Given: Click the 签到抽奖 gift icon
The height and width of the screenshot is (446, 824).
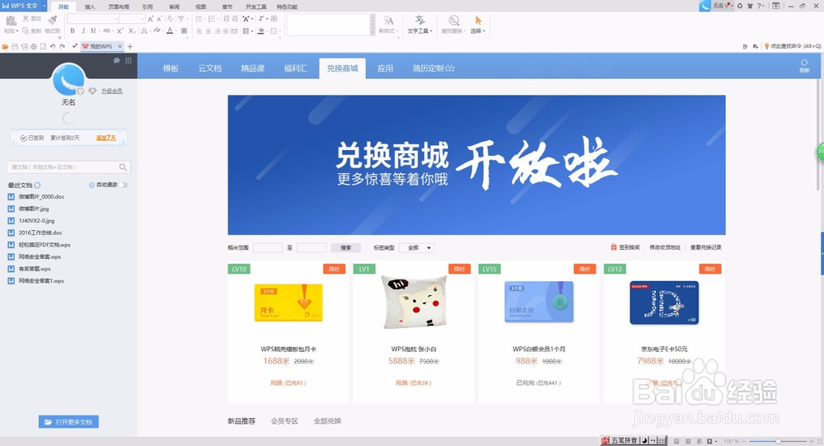Looking at the screenshot, I should (x=613, y=247).
